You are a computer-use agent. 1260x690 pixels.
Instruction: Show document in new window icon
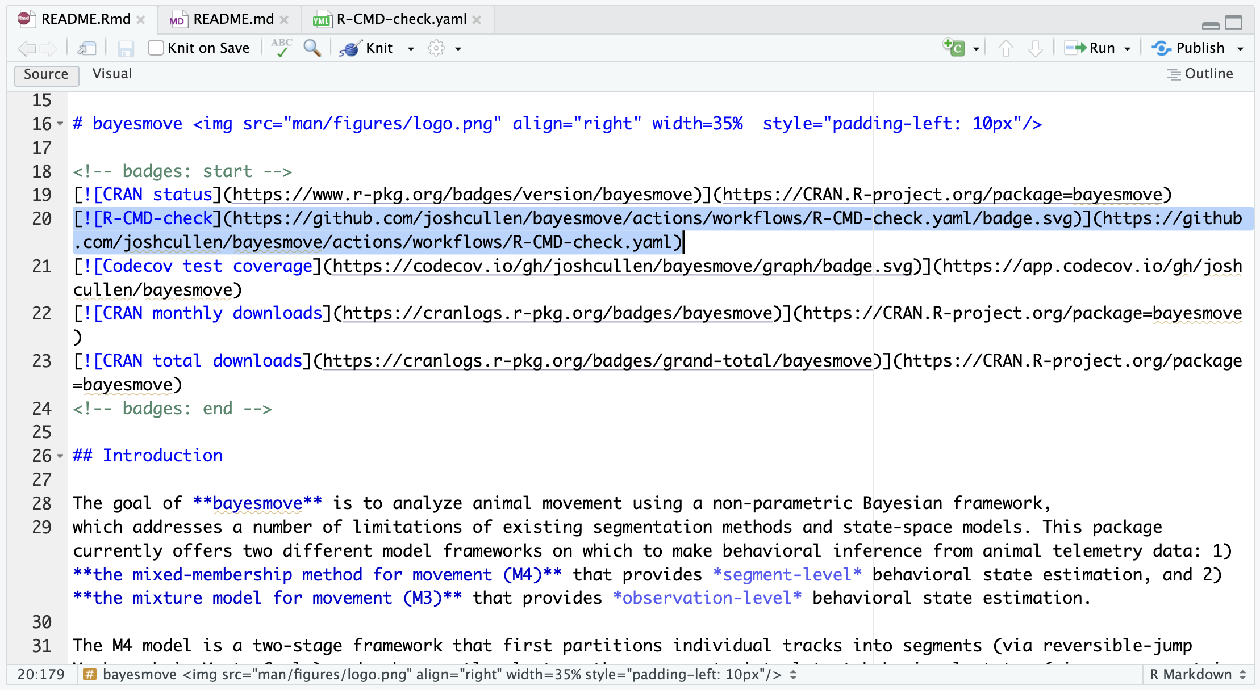(87, 49)
